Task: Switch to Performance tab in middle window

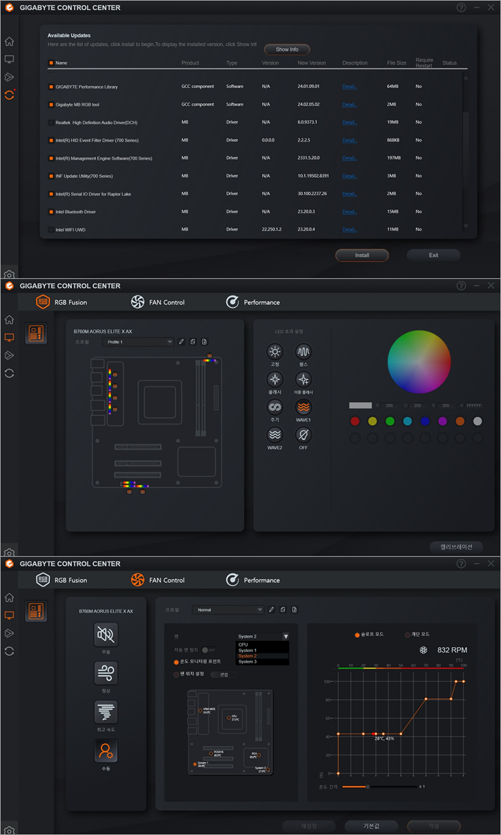Action: pyautogui.click(x=252, y=302)
